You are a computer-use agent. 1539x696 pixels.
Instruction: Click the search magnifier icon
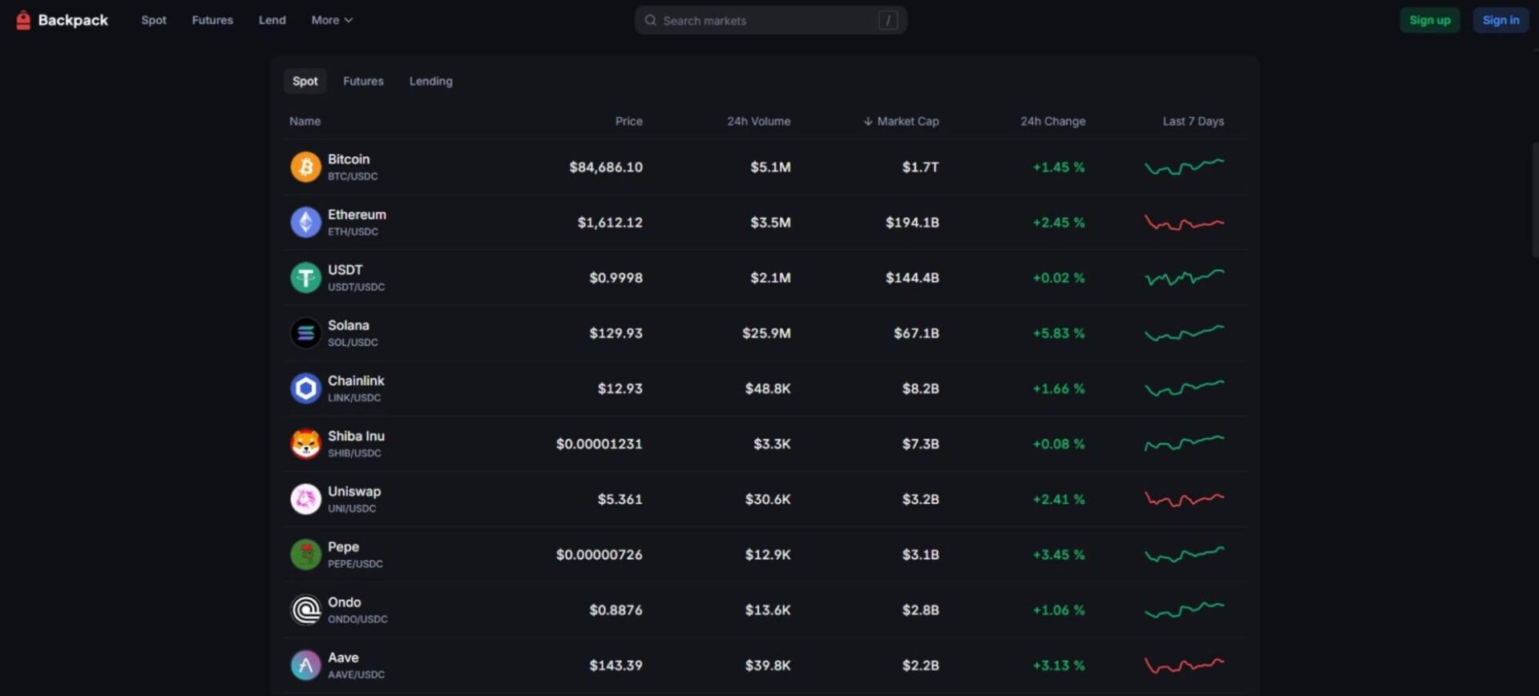pos(651,20)
